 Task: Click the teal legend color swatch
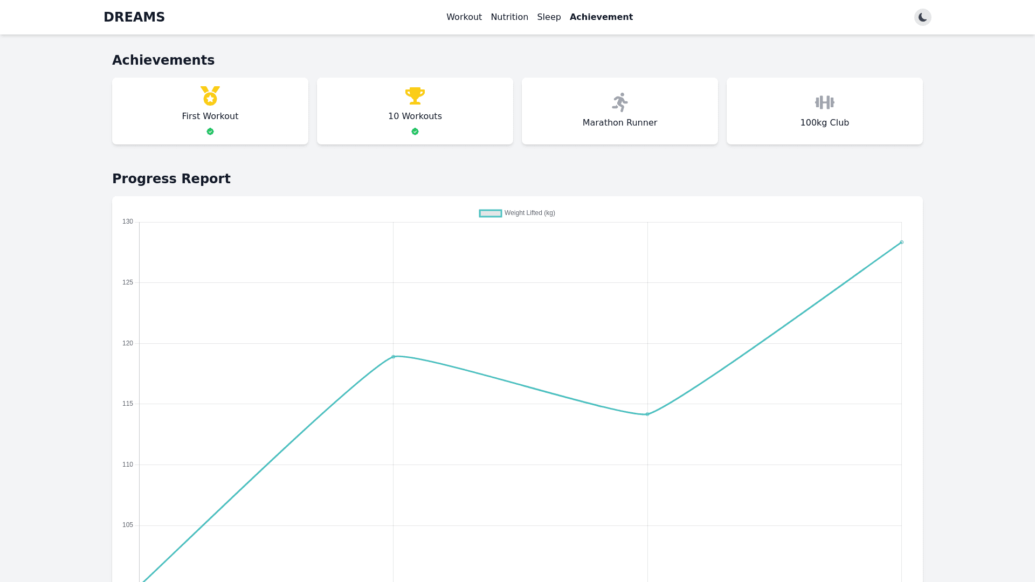tap(490, 213)
